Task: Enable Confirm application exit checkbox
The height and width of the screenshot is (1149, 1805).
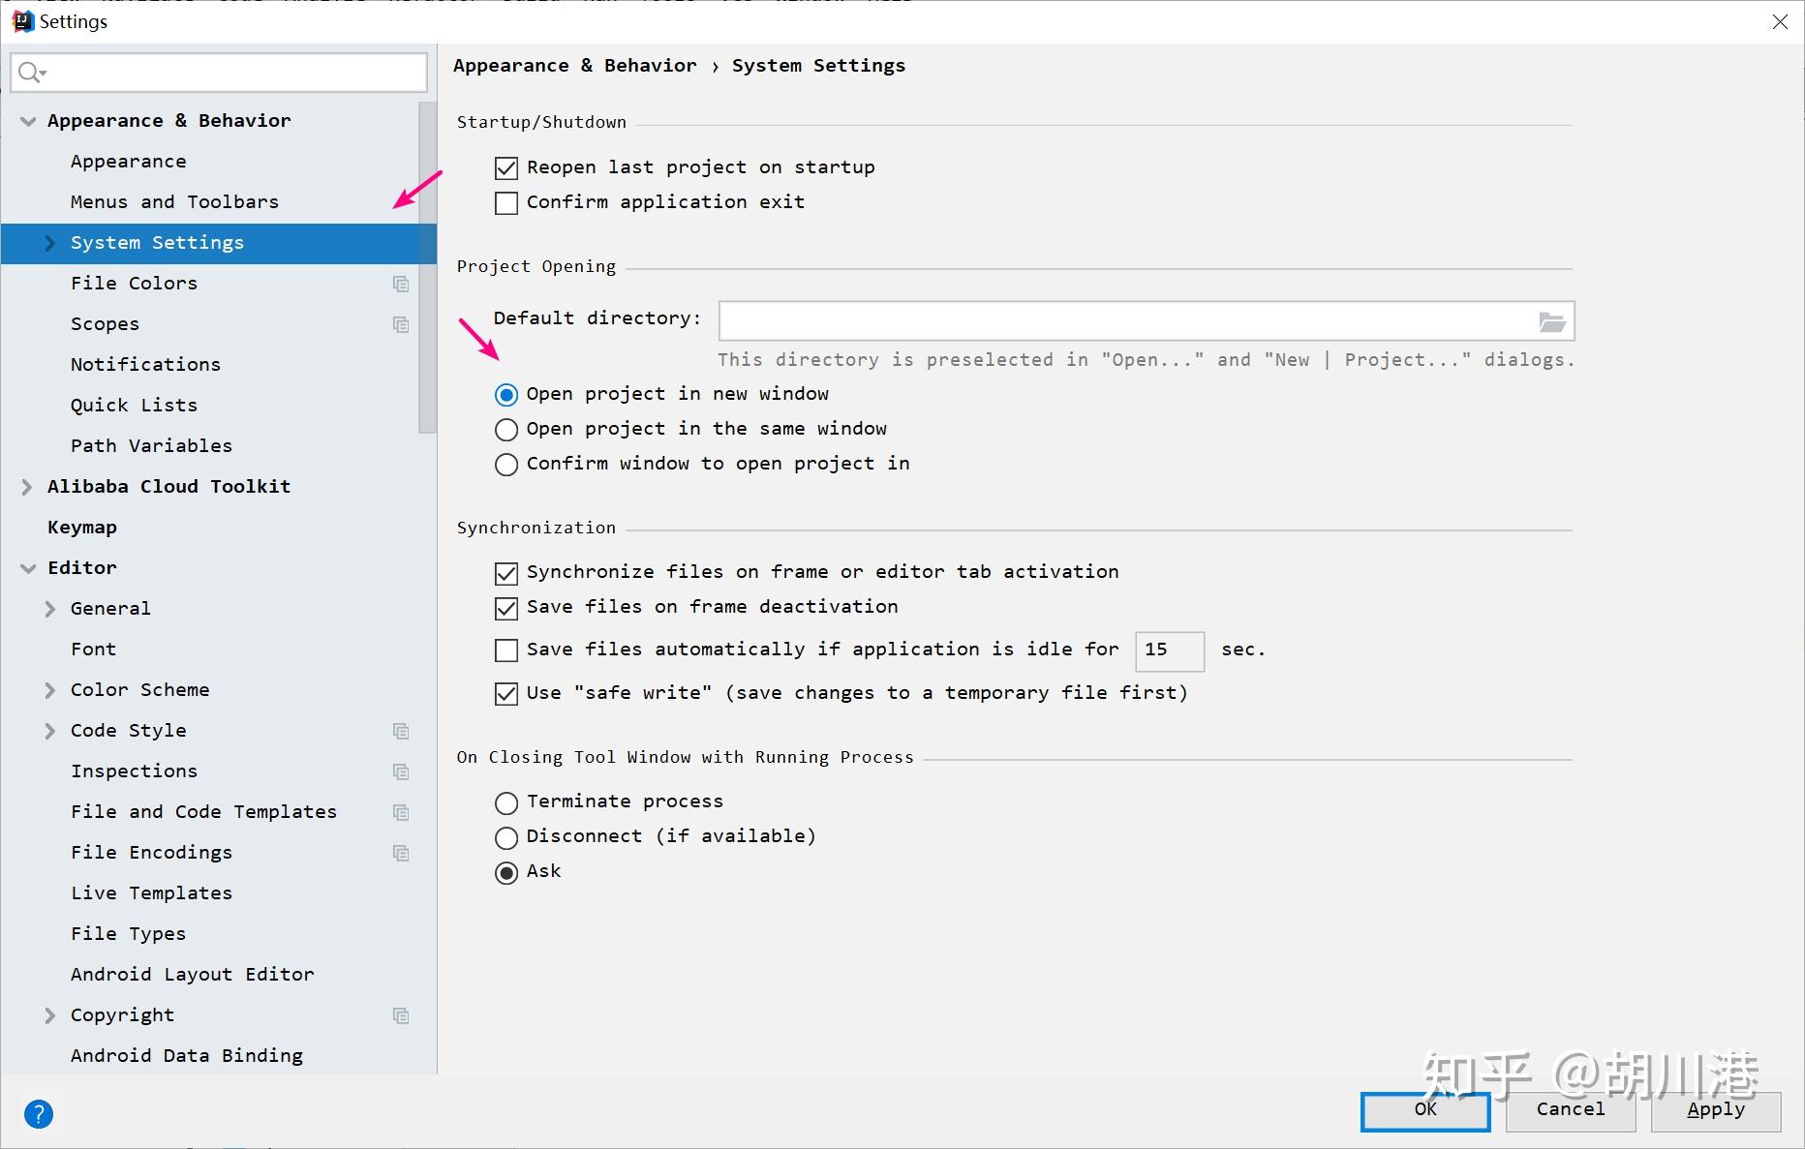Action: [506, 203]
